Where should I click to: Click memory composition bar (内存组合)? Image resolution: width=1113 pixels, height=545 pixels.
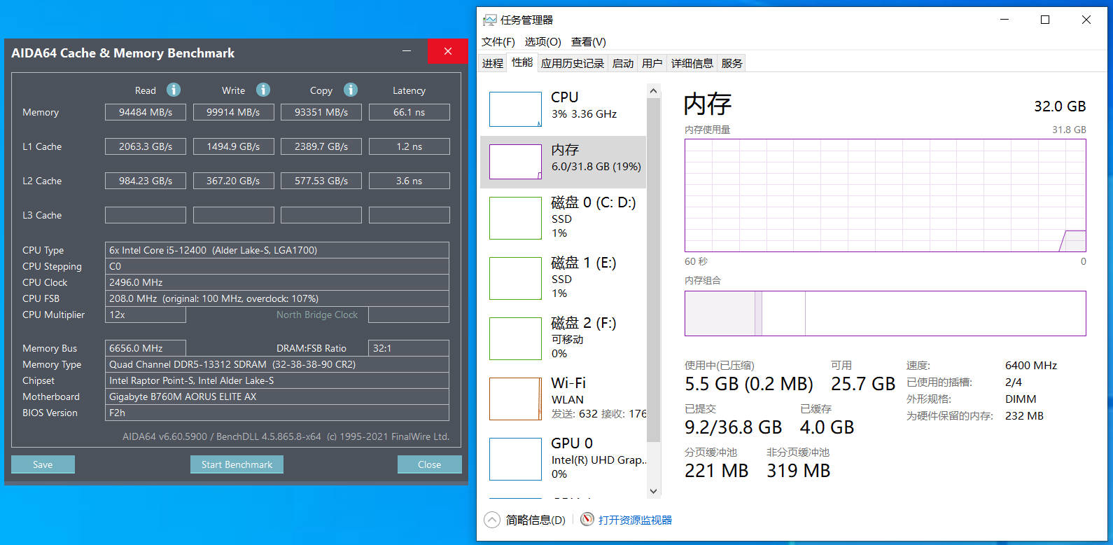tap(885, 313)
